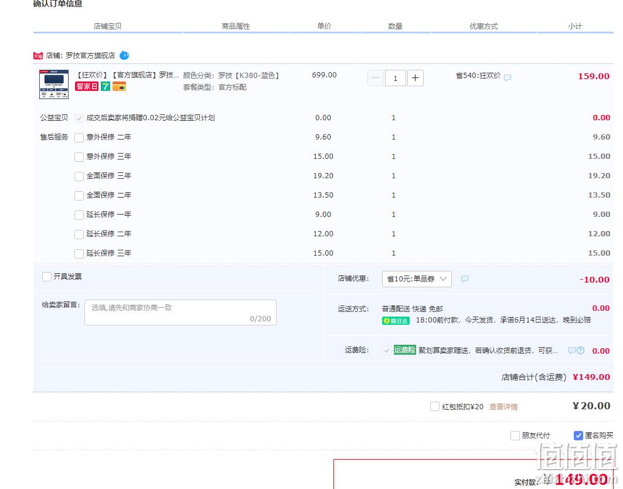Viewport: 623px width, 489px height.
Task: Click the 小计 column header
Action: coord(575,26)
